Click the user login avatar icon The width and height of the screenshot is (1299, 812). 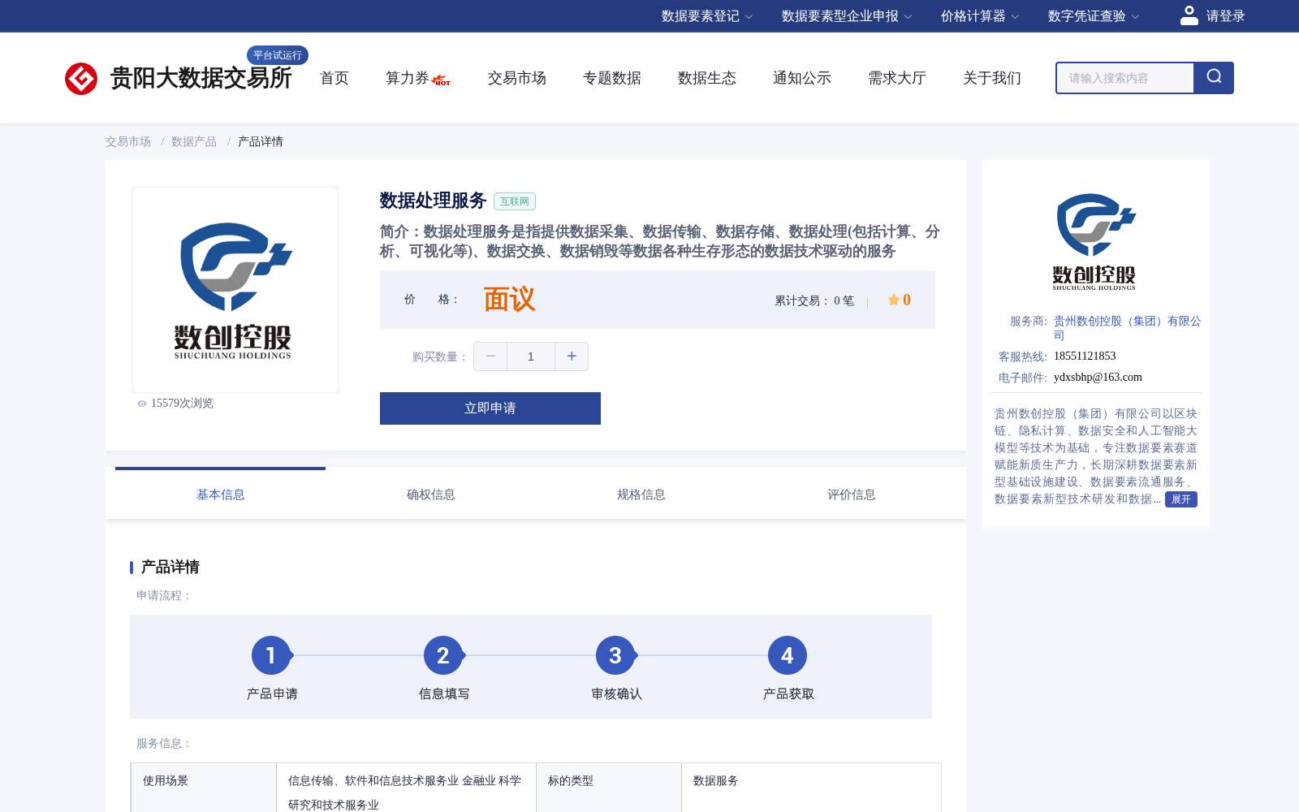pos(1189,15)
